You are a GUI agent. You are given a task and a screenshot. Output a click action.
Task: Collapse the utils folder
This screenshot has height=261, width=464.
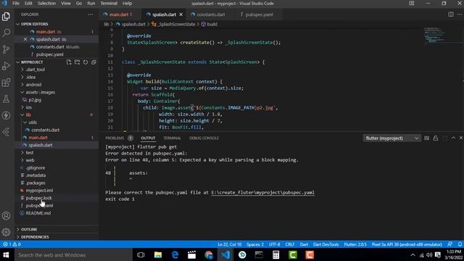(x=33, y=123)
